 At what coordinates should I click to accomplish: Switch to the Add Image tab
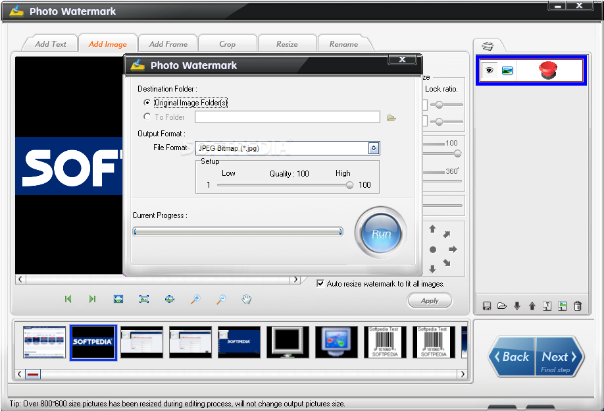pos(107,44)
